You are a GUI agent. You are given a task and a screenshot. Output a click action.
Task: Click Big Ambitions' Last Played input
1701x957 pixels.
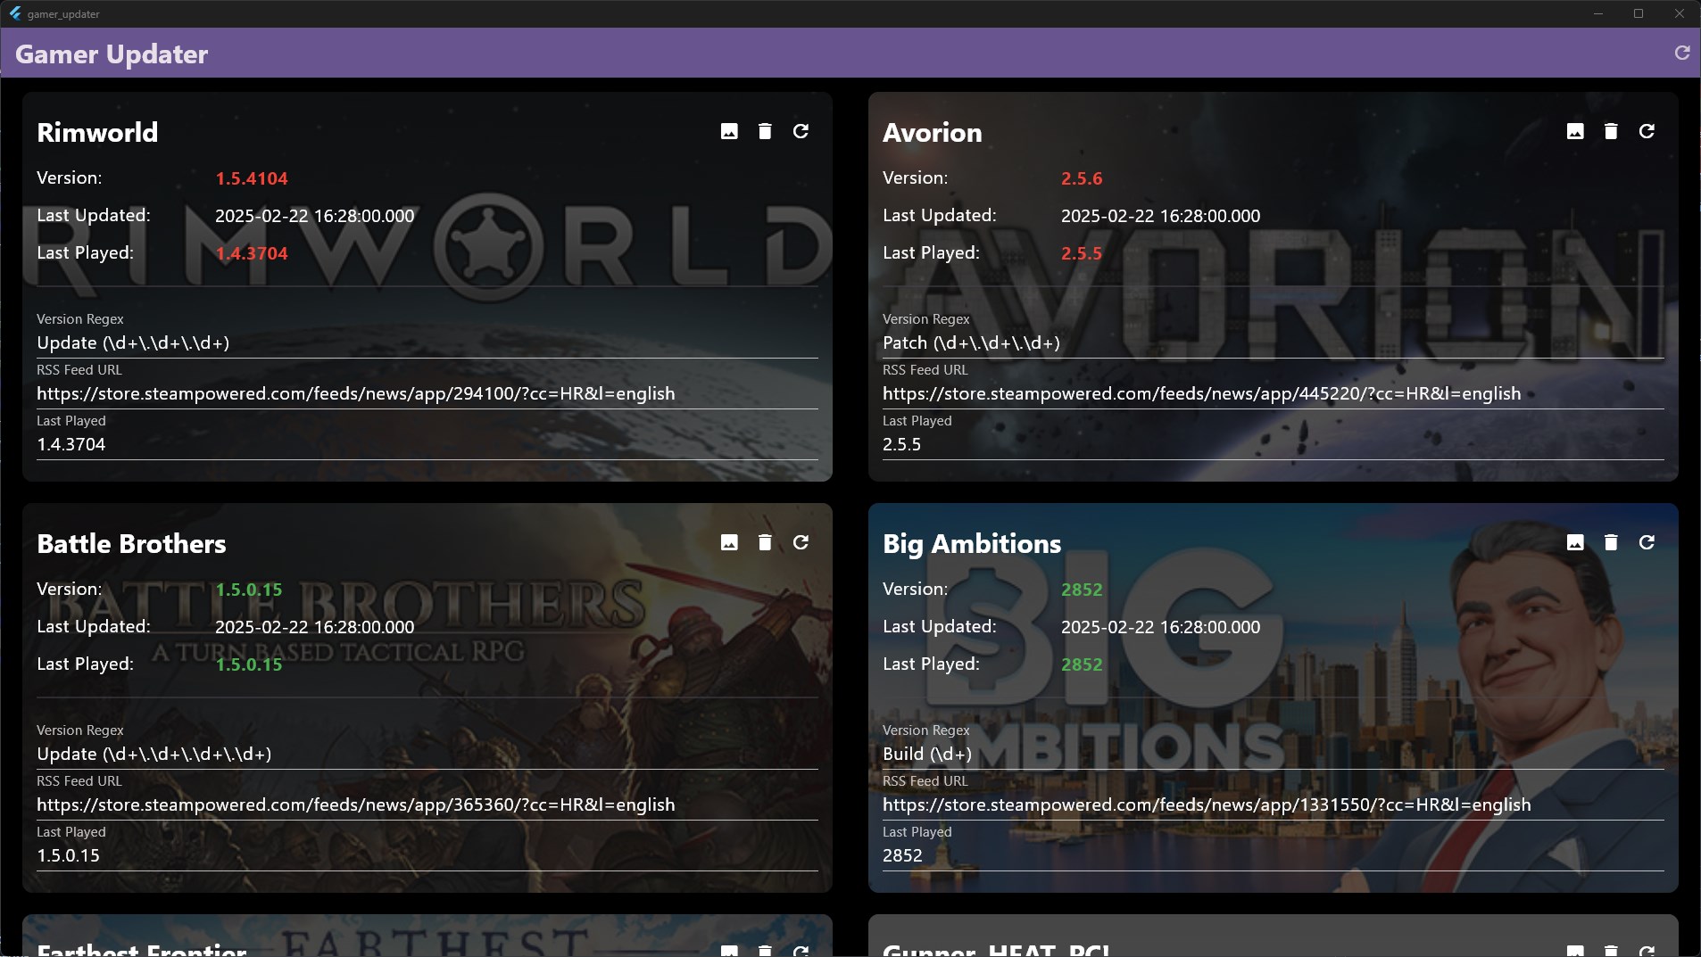[x=1273, y=856]
